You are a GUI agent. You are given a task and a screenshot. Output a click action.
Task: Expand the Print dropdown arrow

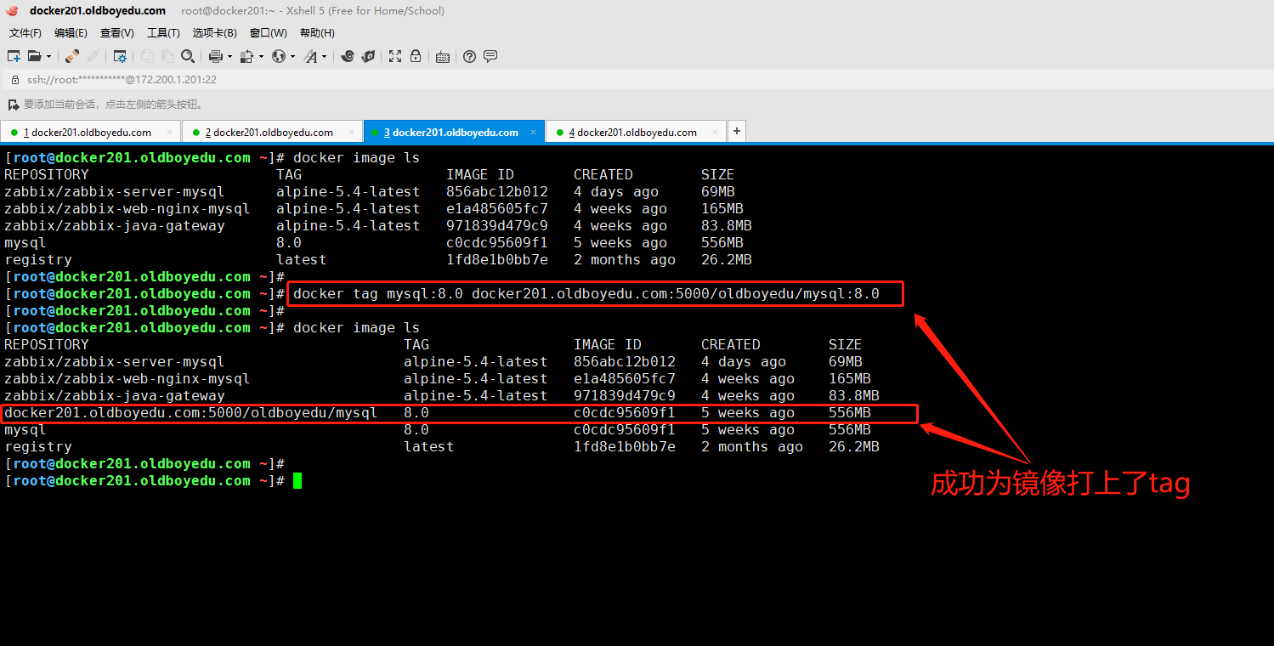point(229,57)
